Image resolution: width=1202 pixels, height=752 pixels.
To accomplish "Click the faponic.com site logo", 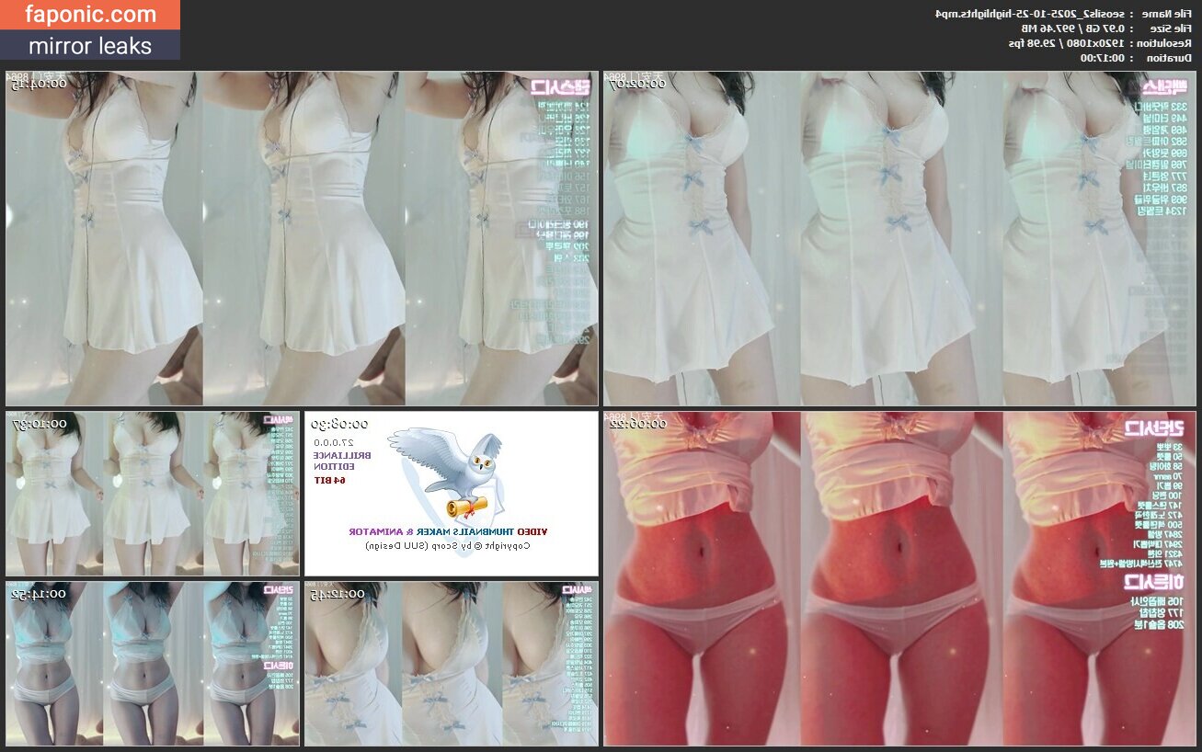I will click(x=90, y=15).
